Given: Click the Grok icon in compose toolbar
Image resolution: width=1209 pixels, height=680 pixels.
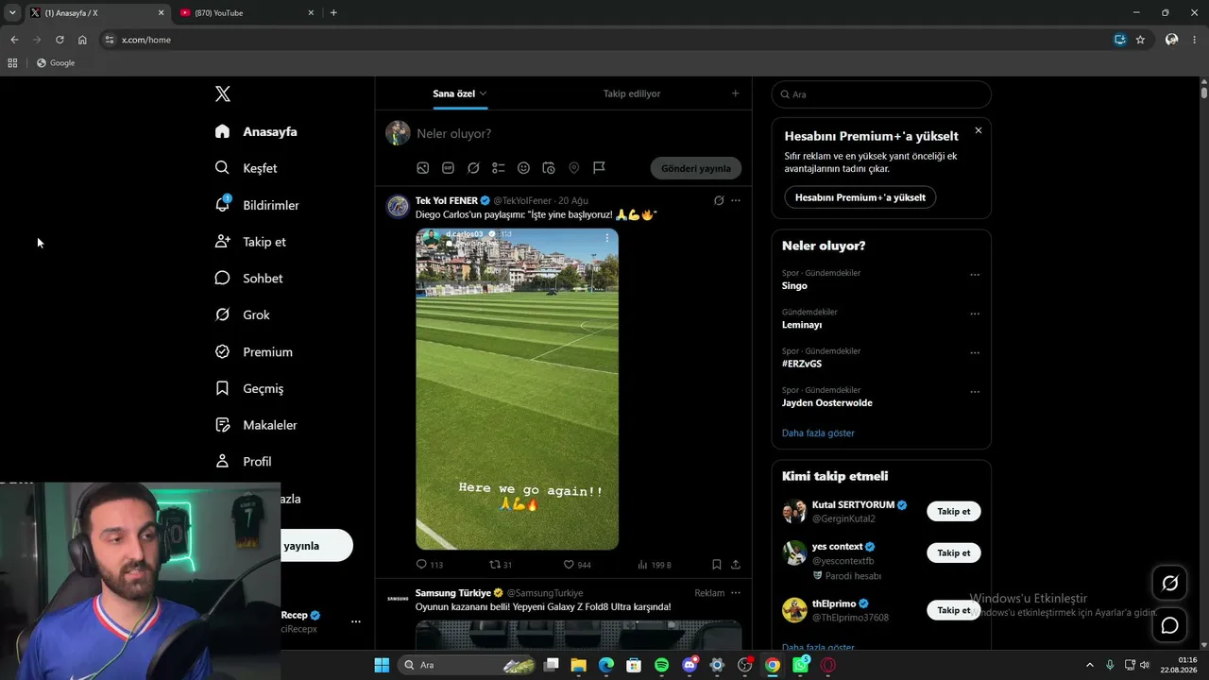Looking at the screenshot, I should coord(473,168).
